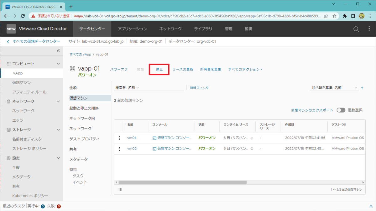Click 仮想マシンのエクスポート link
This screenshot has height=211, width=376.
312,110
